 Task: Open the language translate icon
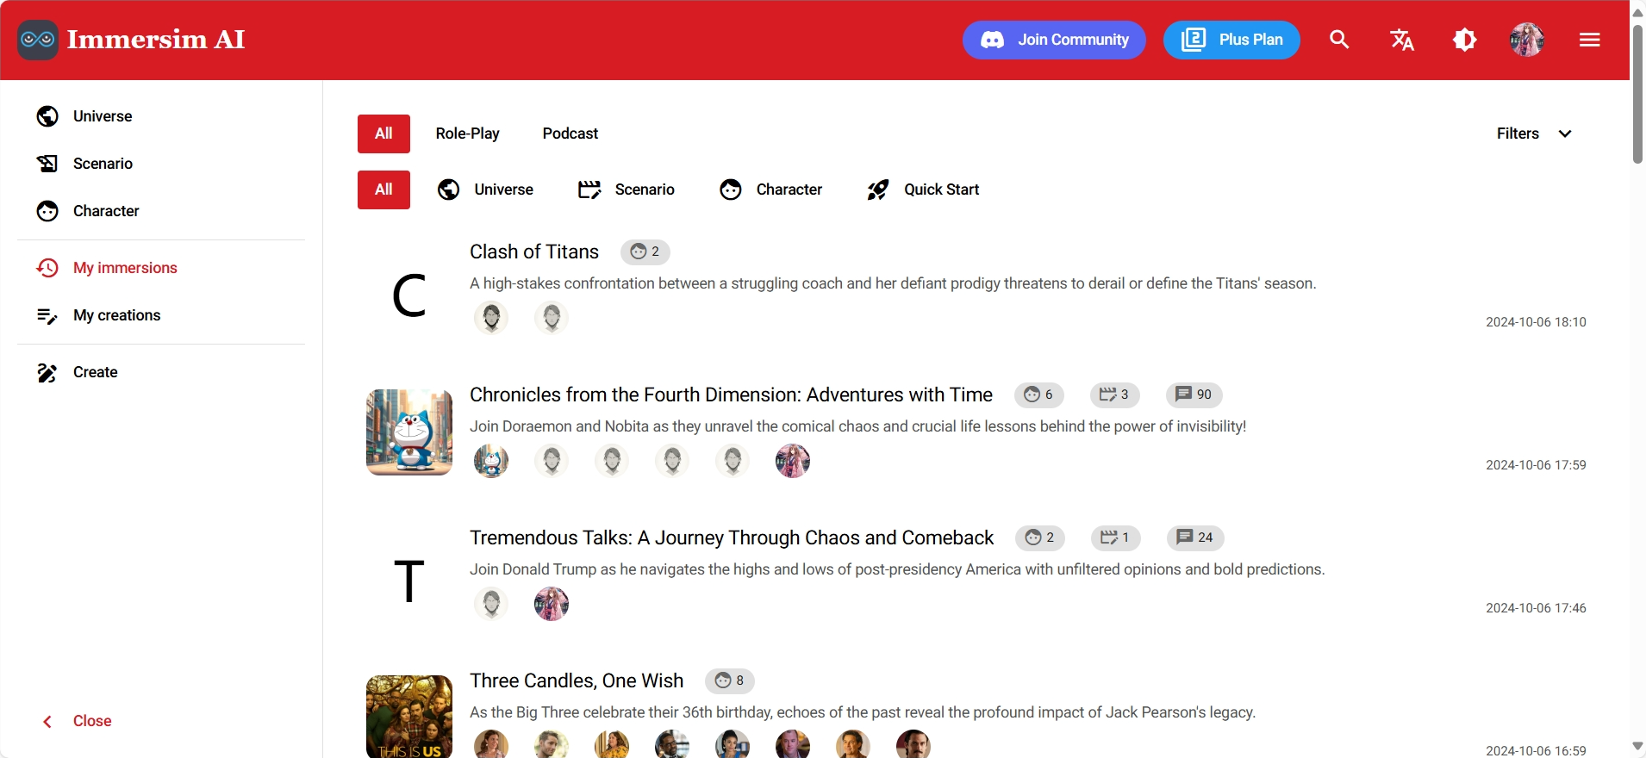point(1402,40)
